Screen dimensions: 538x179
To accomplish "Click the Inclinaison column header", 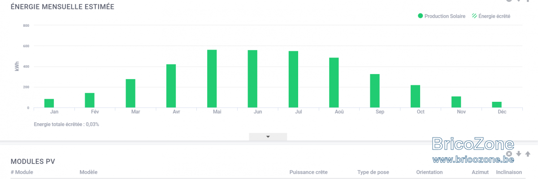I will (509, 172).
